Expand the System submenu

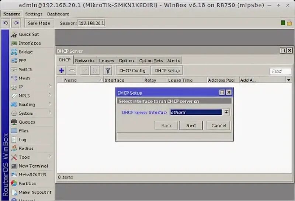[50, 113]
